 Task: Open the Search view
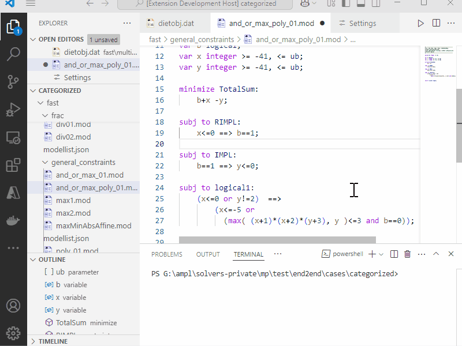pyautogui.click(x=13, y=54)
